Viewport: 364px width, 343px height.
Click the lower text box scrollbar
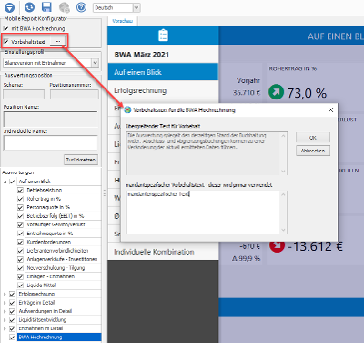pos(283,212)
